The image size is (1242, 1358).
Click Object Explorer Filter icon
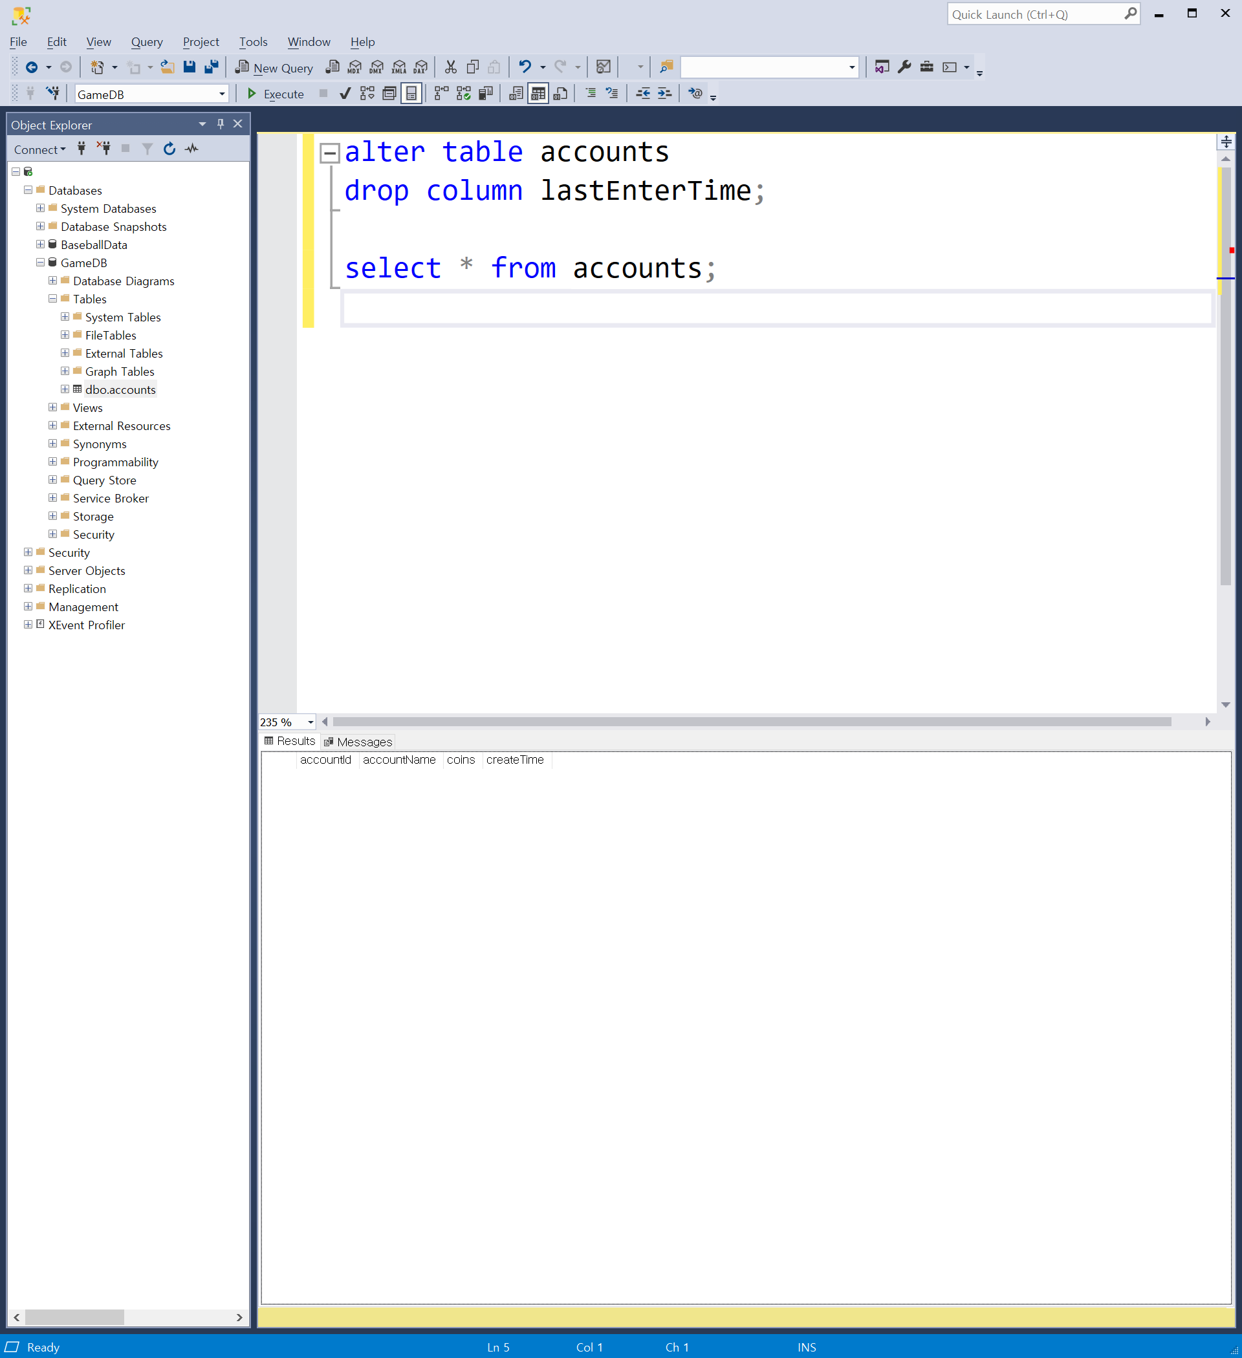(x=147, y=149)
